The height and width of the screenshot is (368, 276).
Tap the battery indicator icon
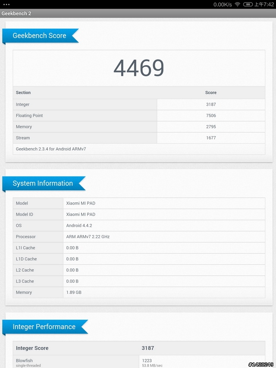pos(248,4)
